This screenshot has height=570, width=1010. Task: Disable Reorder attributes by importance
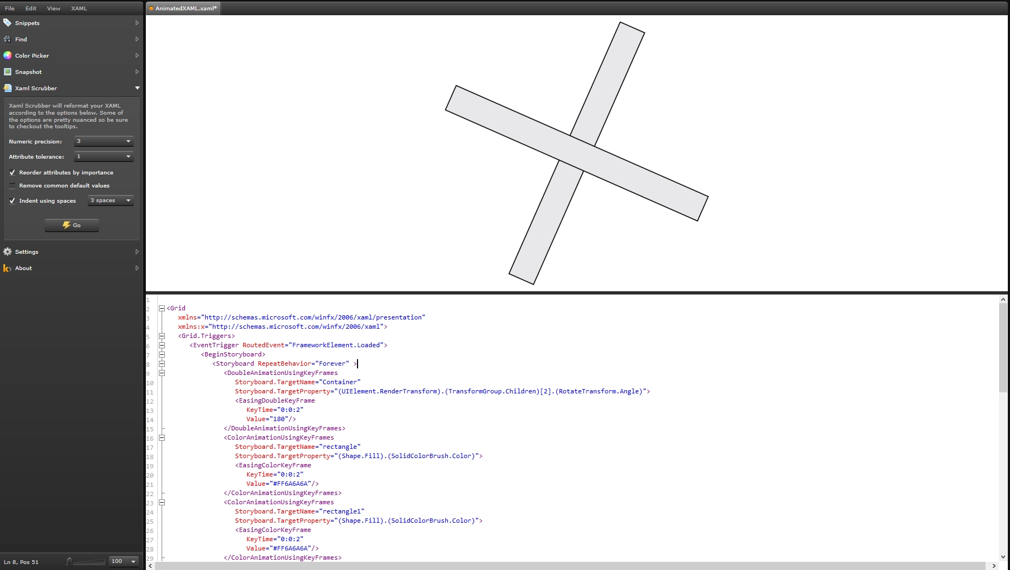[x=12, y=172]
